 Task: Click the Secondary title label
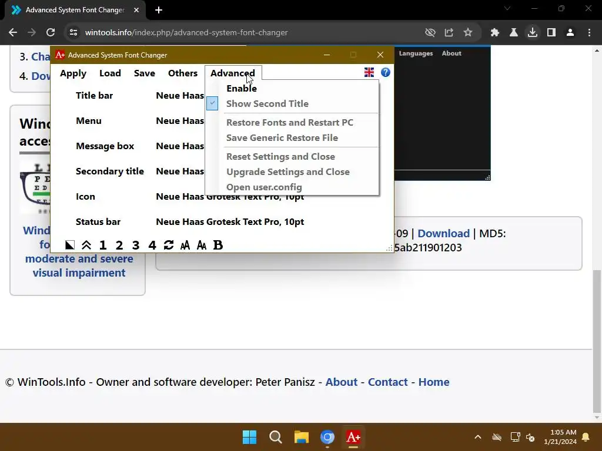110,171
